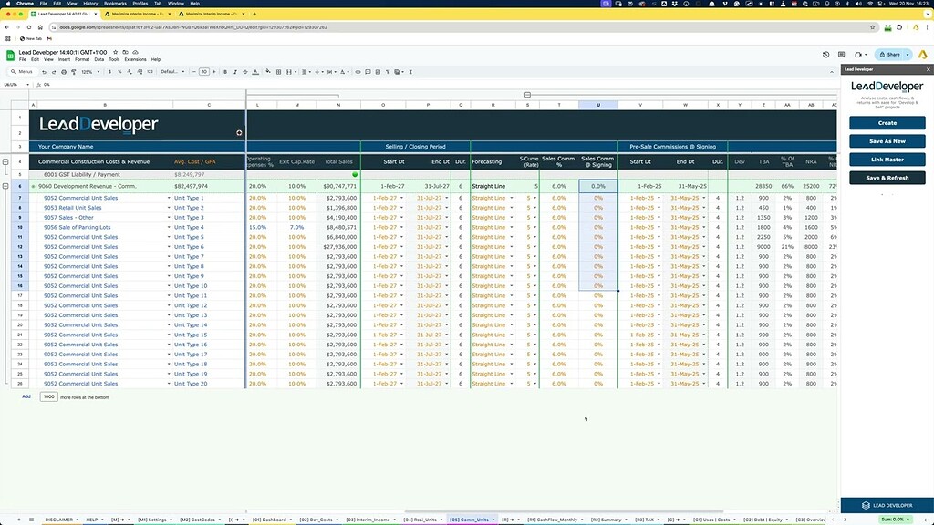
Task: Collapse the column group above column S
Action: coord(527,95)
